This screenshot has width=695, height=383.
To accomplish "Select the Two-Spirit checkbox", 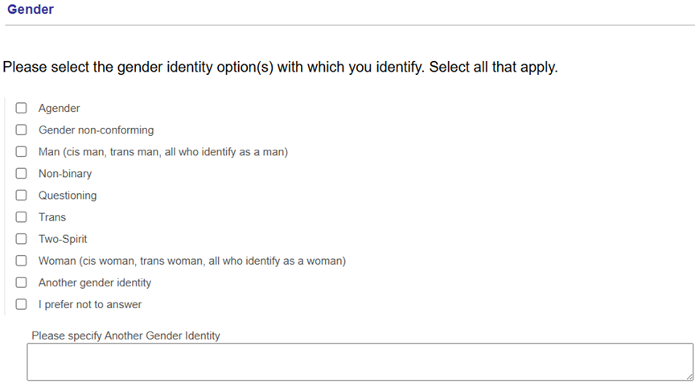I will click(21, 239).
